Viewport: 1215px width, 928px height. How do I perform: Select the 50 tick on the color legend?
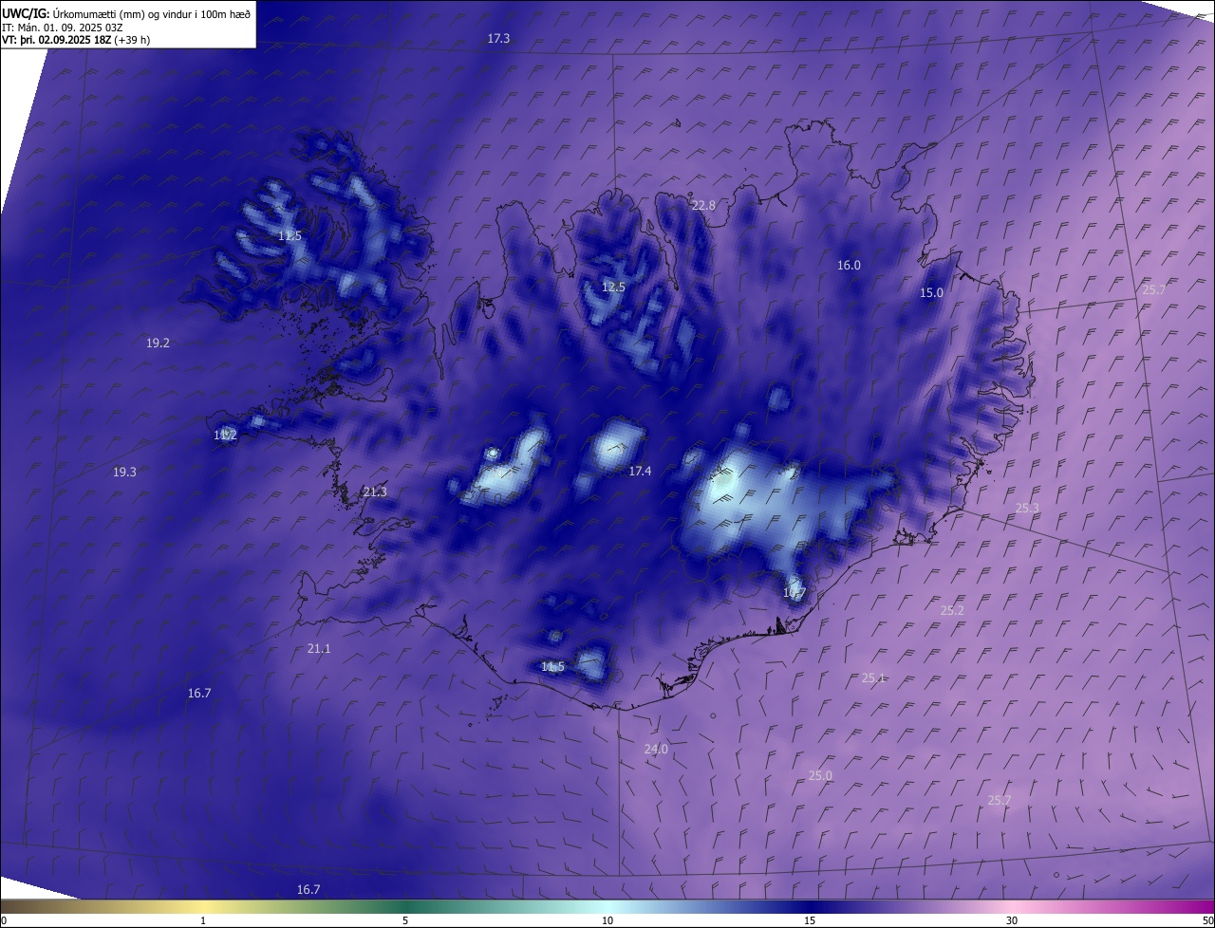click(x=1207, y=921)
